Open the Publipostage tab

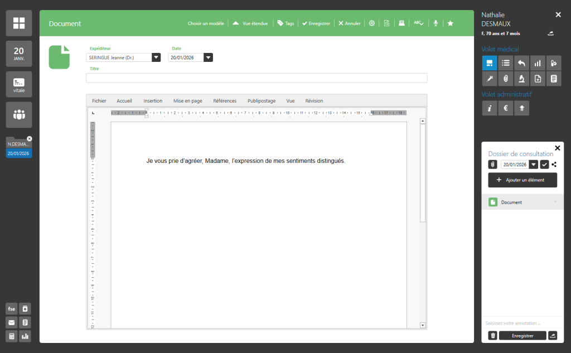(261, 101)
